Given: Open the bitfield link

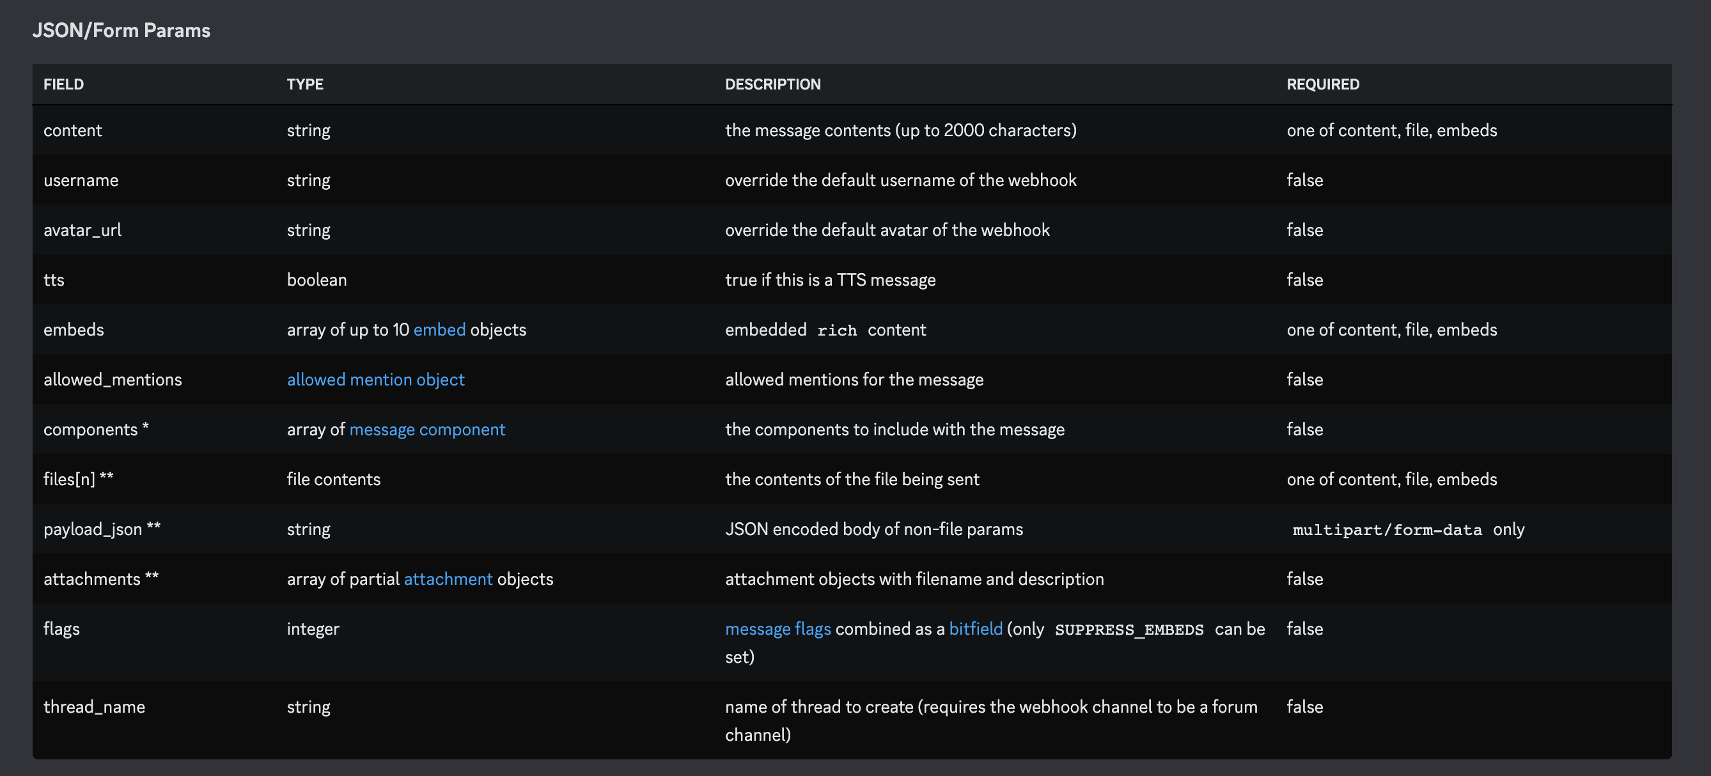Looking at the screenshot, I should pyautogui.click(x=975, y=628).
